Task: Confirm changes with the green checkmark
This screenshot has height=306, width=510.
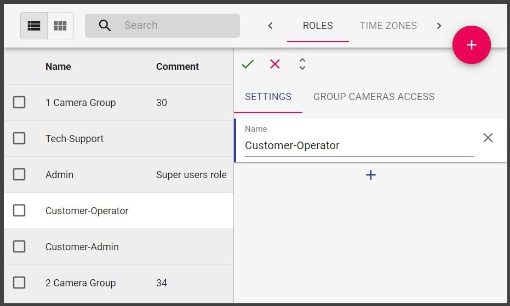Action: (x=248, y=64)
